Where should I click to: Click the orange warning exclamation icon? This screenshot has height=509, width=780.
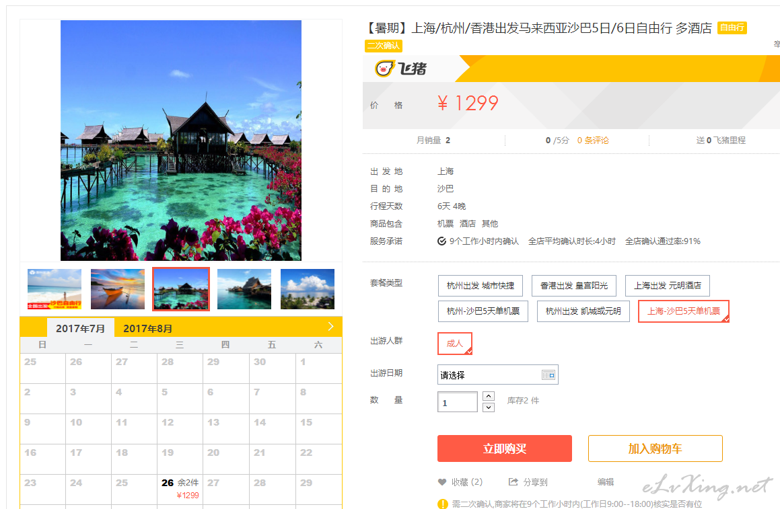[442, 504]
